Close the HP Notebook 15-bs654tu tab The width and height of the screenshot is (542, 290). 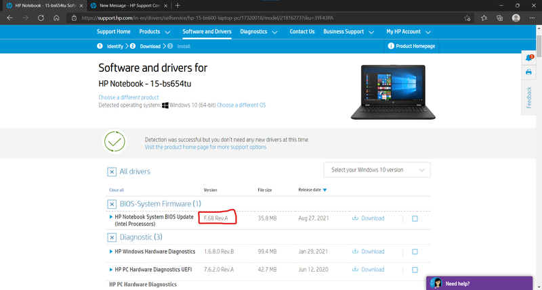tap(81, 5)
